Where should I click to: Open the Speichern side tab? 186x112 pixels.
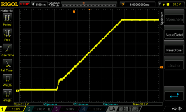pos(162,18)
